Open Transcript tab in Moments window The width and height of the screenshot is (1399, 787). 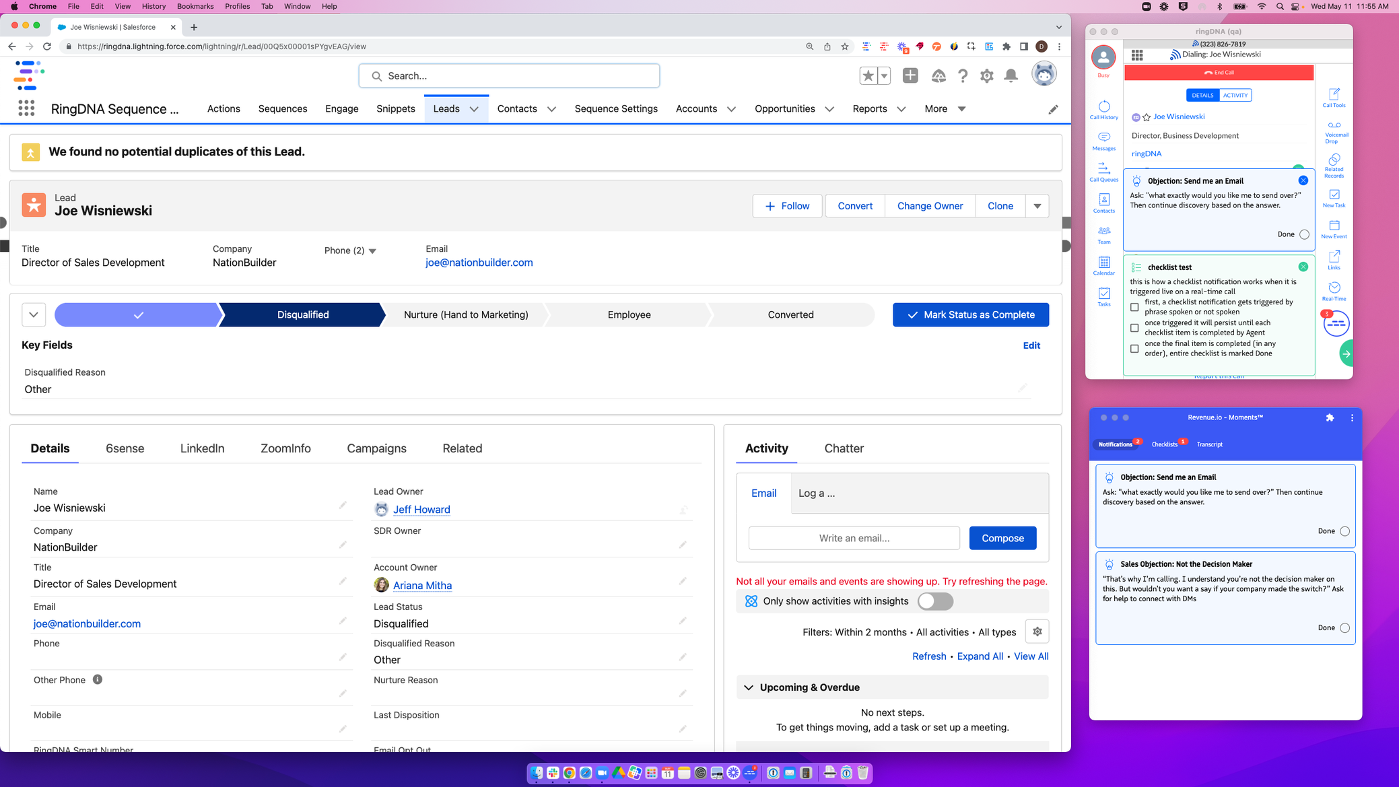(1209, 444)
